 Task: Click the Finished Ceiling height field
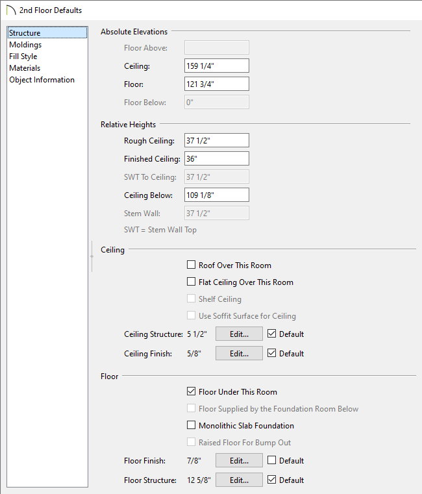(x=216, y=159)
